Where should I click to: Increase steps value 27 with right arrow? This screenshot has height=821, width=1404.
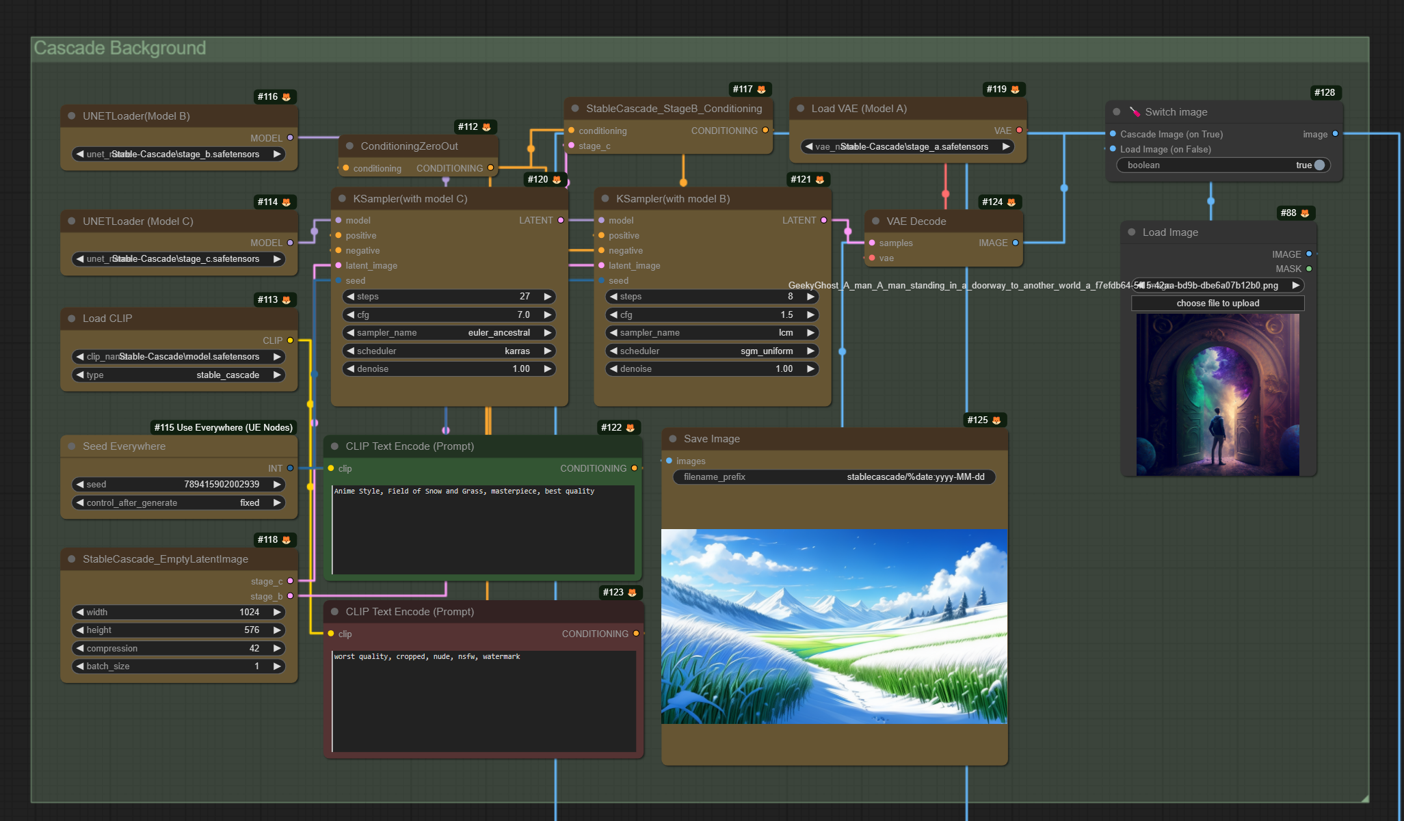point(548,297)
